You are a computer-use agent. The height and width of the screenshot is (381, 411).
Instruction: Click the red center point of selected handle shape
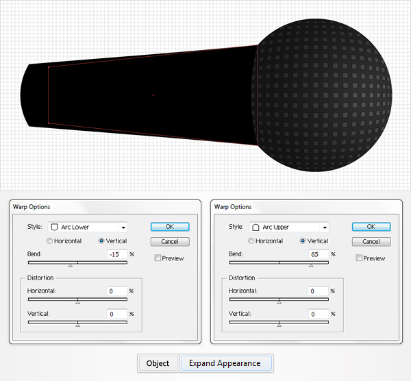coord(153,95)
